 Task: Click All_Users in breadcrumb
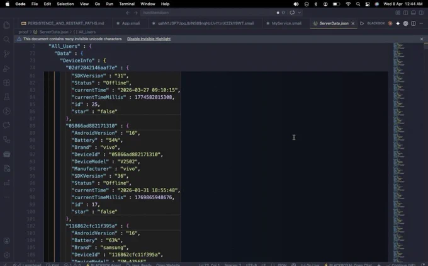click(x=87, y=32)
